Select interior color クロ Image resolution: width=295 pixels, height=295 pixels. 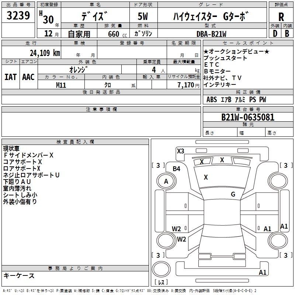(x=108, y=85)
